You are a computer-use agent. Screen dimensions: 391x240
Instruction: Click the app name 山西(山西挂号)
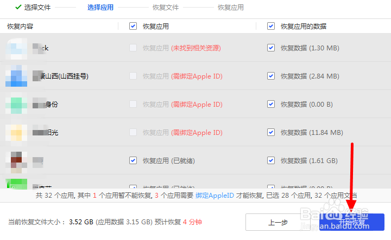(64, 76)
